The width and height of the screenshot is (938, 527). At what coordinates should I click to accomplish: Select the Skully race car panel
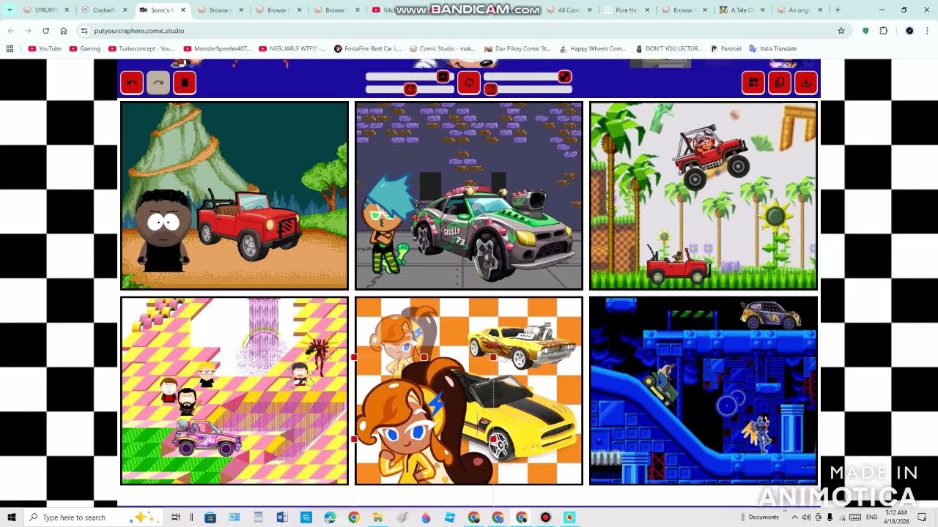[469, 195]
